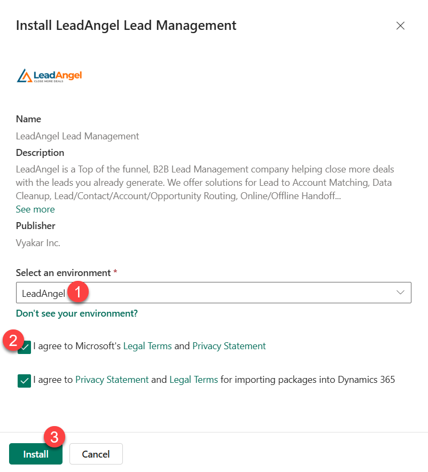Screen dimensions: 428x472
Task: Click the LeadAngel logo image
Action: click(x=49, y=76)
